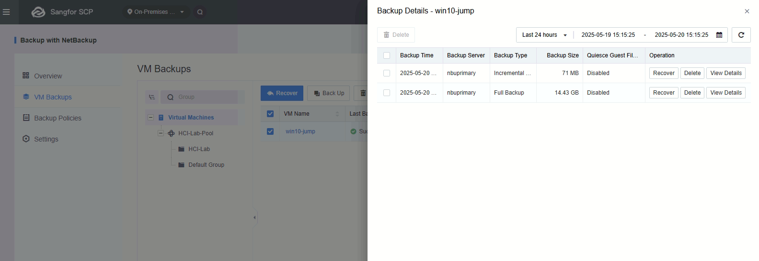Click View Details for the Full Backup

coord(726,93)
